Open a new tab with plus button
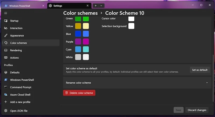The height and width of the screenshot is (117, 215). click(x=96, y=6)
